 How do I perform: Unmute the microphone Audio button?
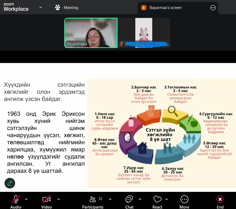tap(16, 202)
